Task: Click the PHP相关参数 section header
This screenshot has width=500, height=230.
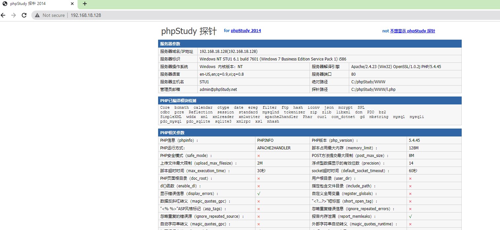Action: point(310,132)
